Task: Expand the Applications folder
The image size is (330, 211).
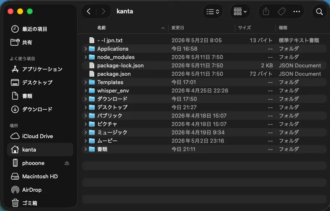Action: 86,49
